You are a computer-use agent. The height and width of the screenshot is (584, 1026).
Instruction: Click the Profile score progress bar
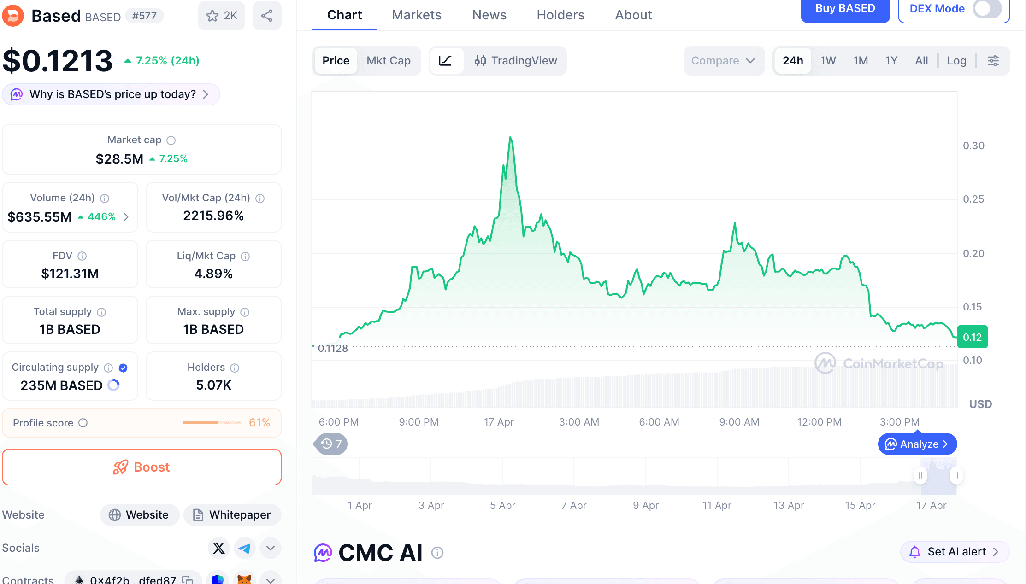[212, 423]
